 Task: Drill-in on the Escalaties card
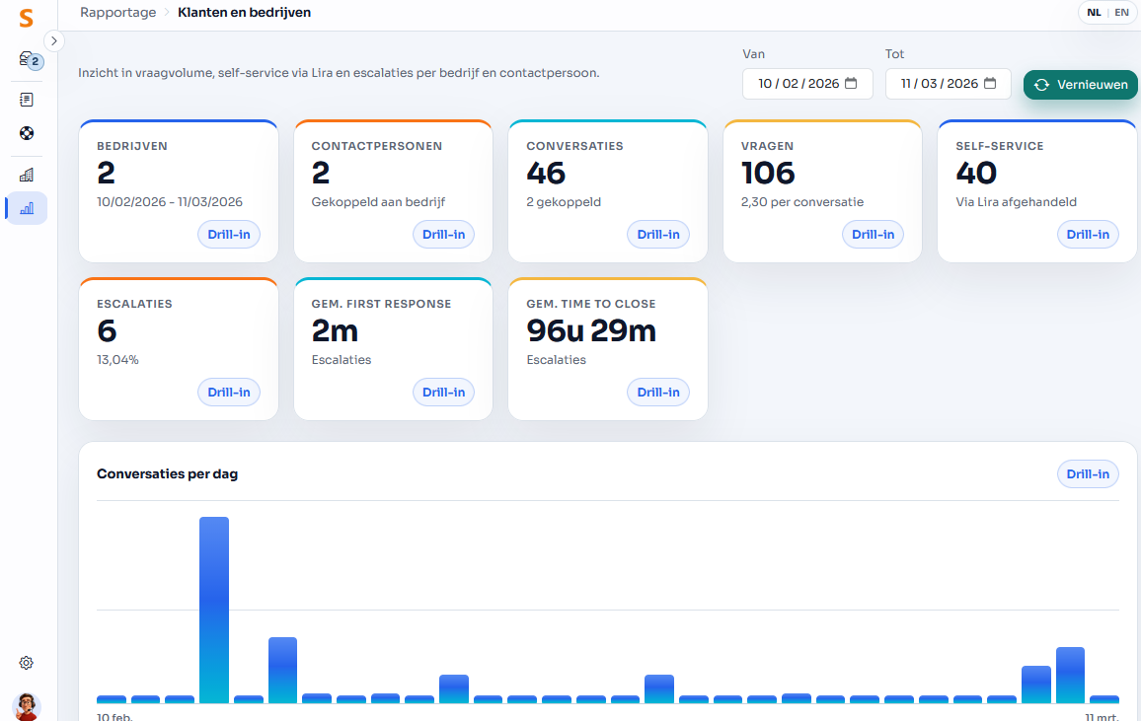(x=229, y=393)
